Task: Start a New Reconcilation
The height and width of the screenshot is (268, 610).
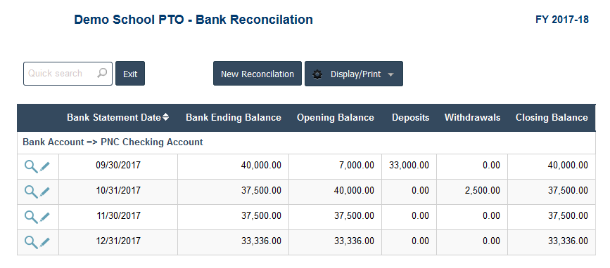Action: click(257, 74)
